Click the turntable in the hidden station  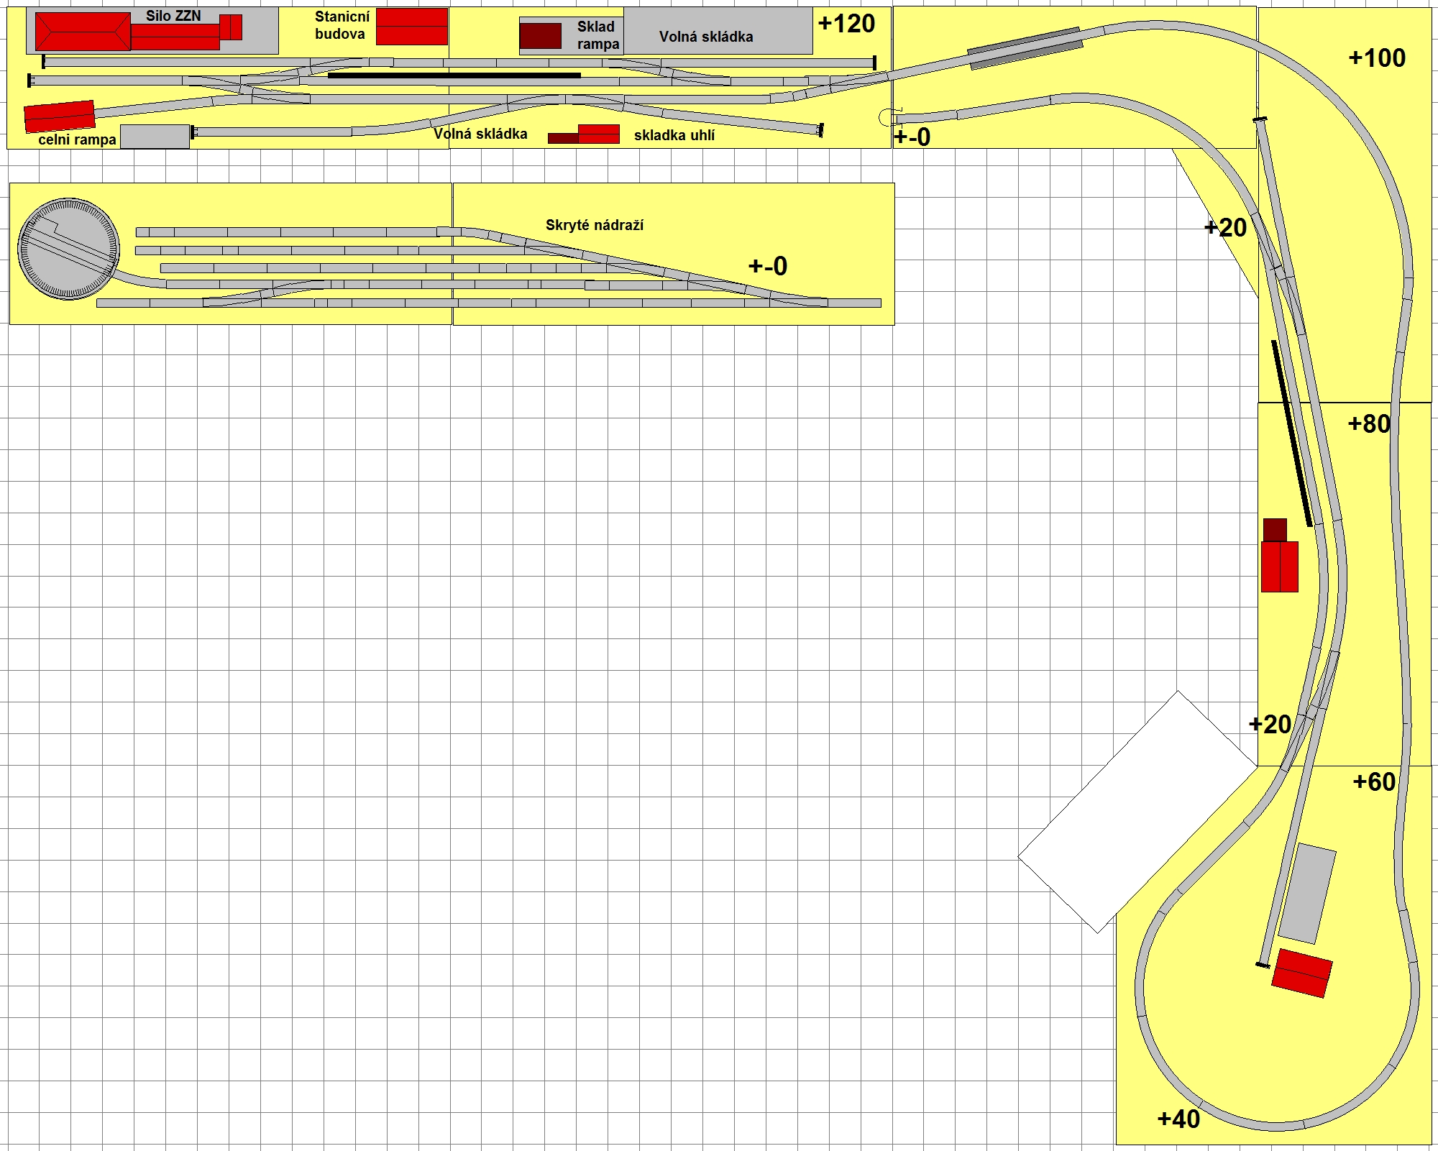click(x=68, y=249)
